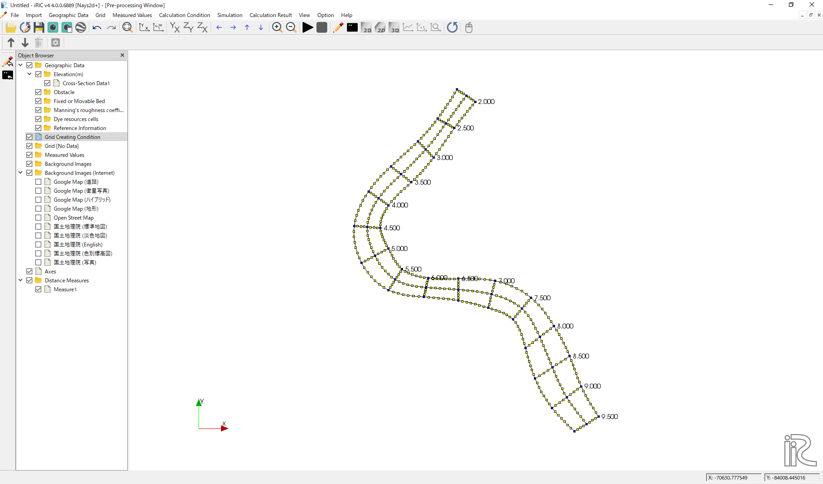Click the reload circular arrow icon
Image resolution: width=823 pixels, height=484 pixels.
pyautogui.click(x=452, y=28)
